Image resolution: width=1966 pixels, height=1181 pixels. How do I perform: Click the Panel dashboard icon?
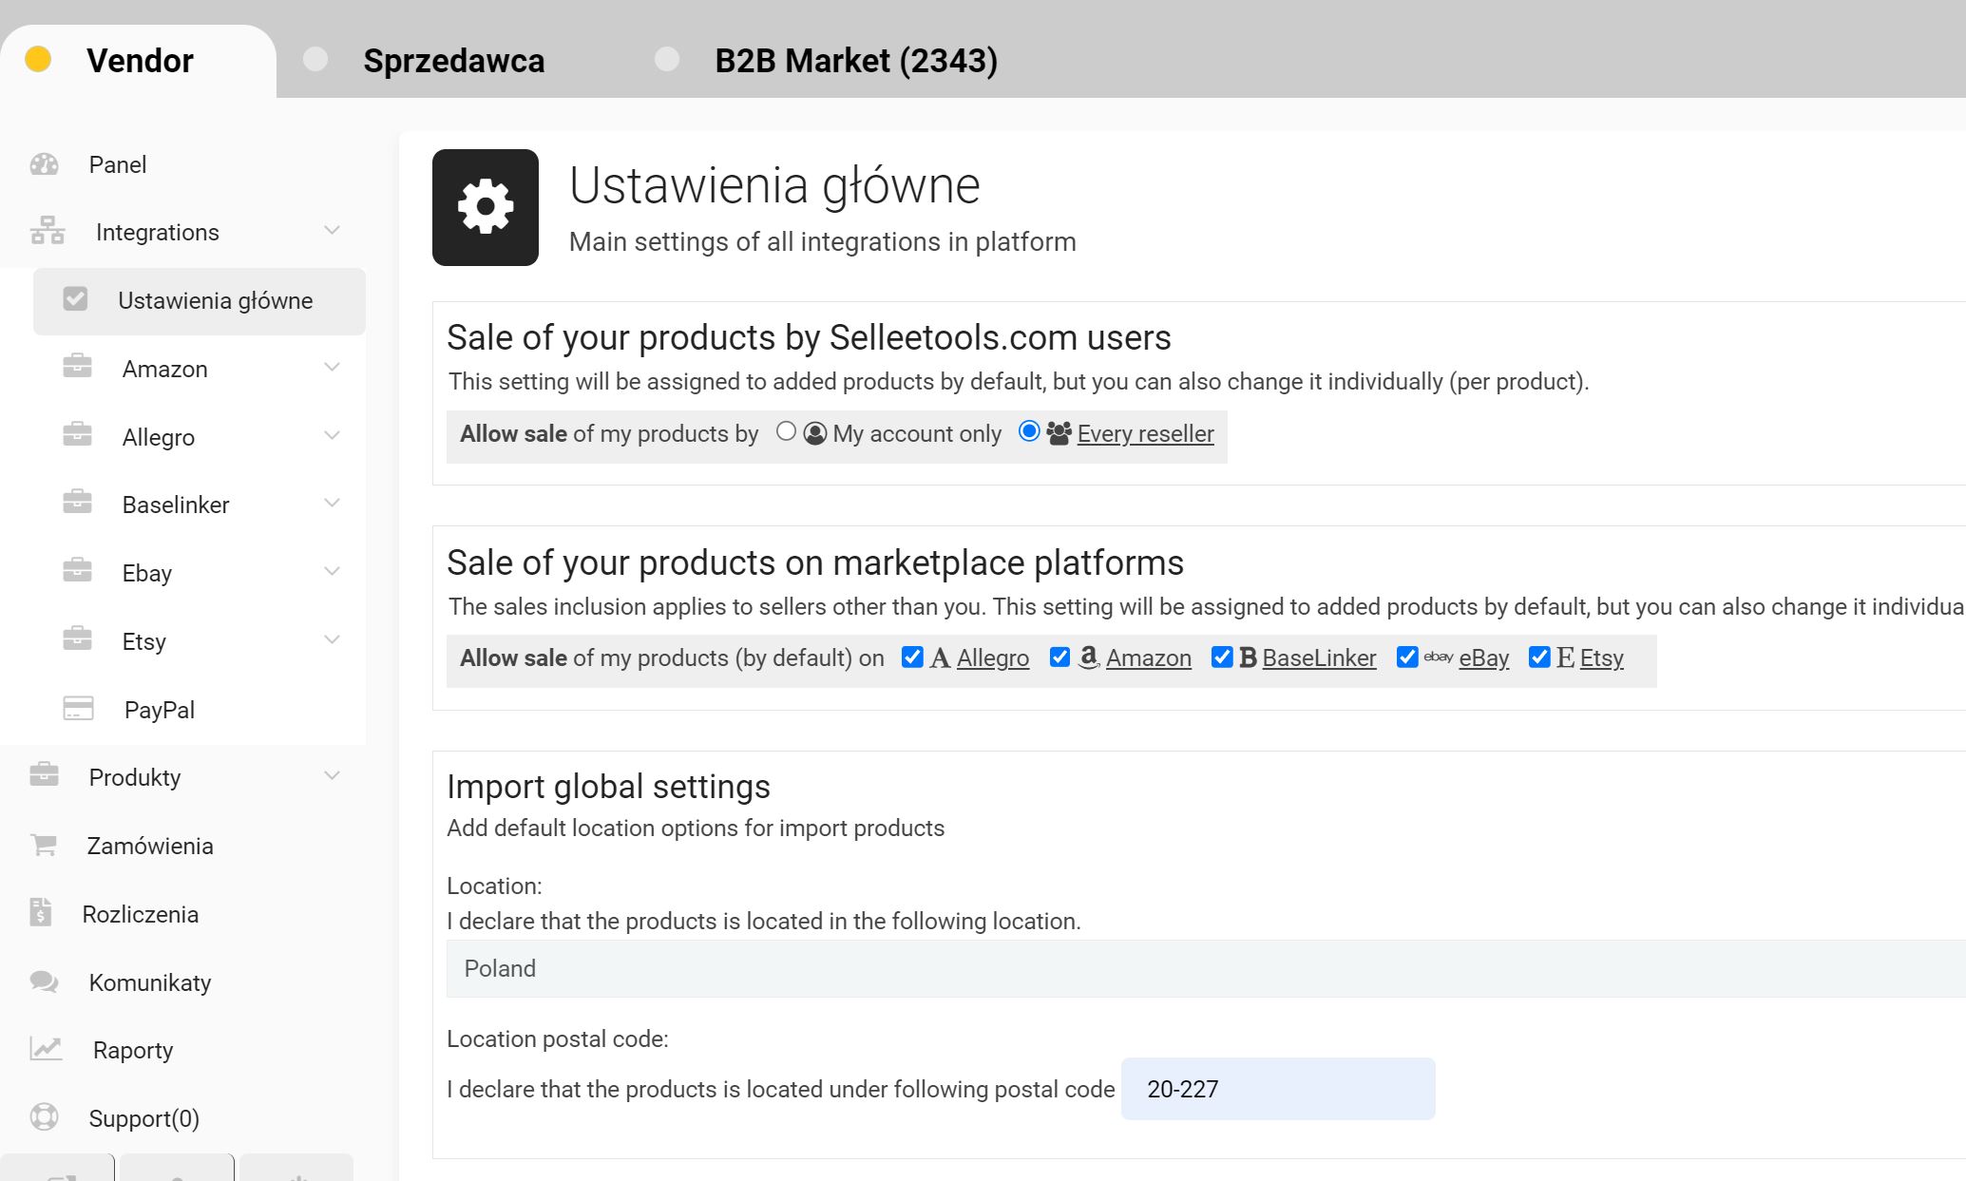coord(44,164)
